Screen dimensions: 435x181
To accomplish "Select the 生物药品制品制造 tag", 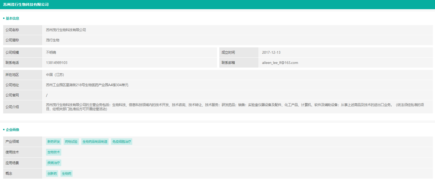I will tap(95, 142).
